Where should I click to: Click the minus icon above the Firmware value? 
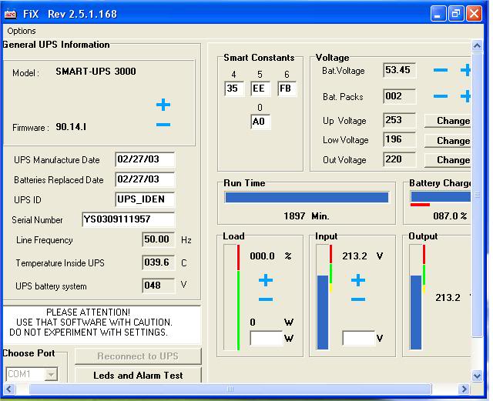(x=163, y=125)
